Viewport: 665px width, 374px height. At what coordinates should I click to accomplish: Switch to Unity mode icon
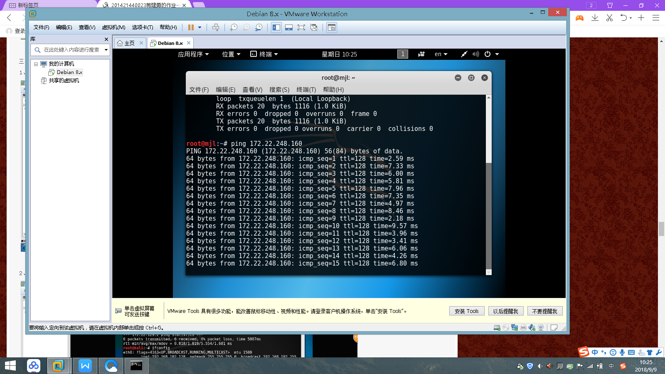point(314,27)
